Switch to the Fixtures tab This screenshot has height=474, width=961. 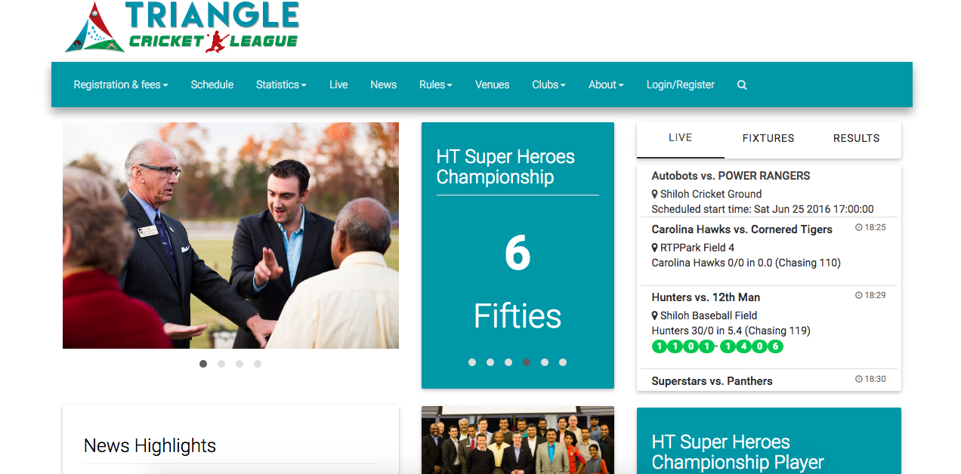768,138
